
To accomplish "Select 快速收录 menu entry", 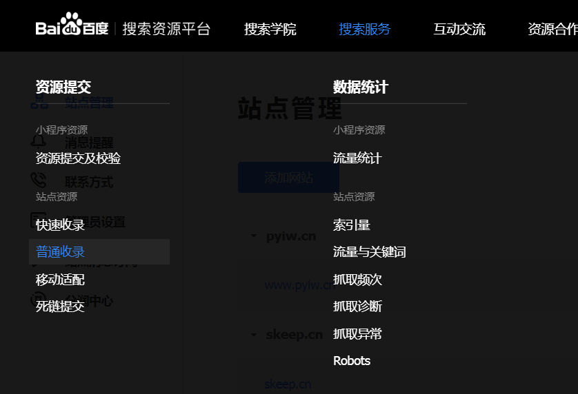I will click(x=60, y=225).
